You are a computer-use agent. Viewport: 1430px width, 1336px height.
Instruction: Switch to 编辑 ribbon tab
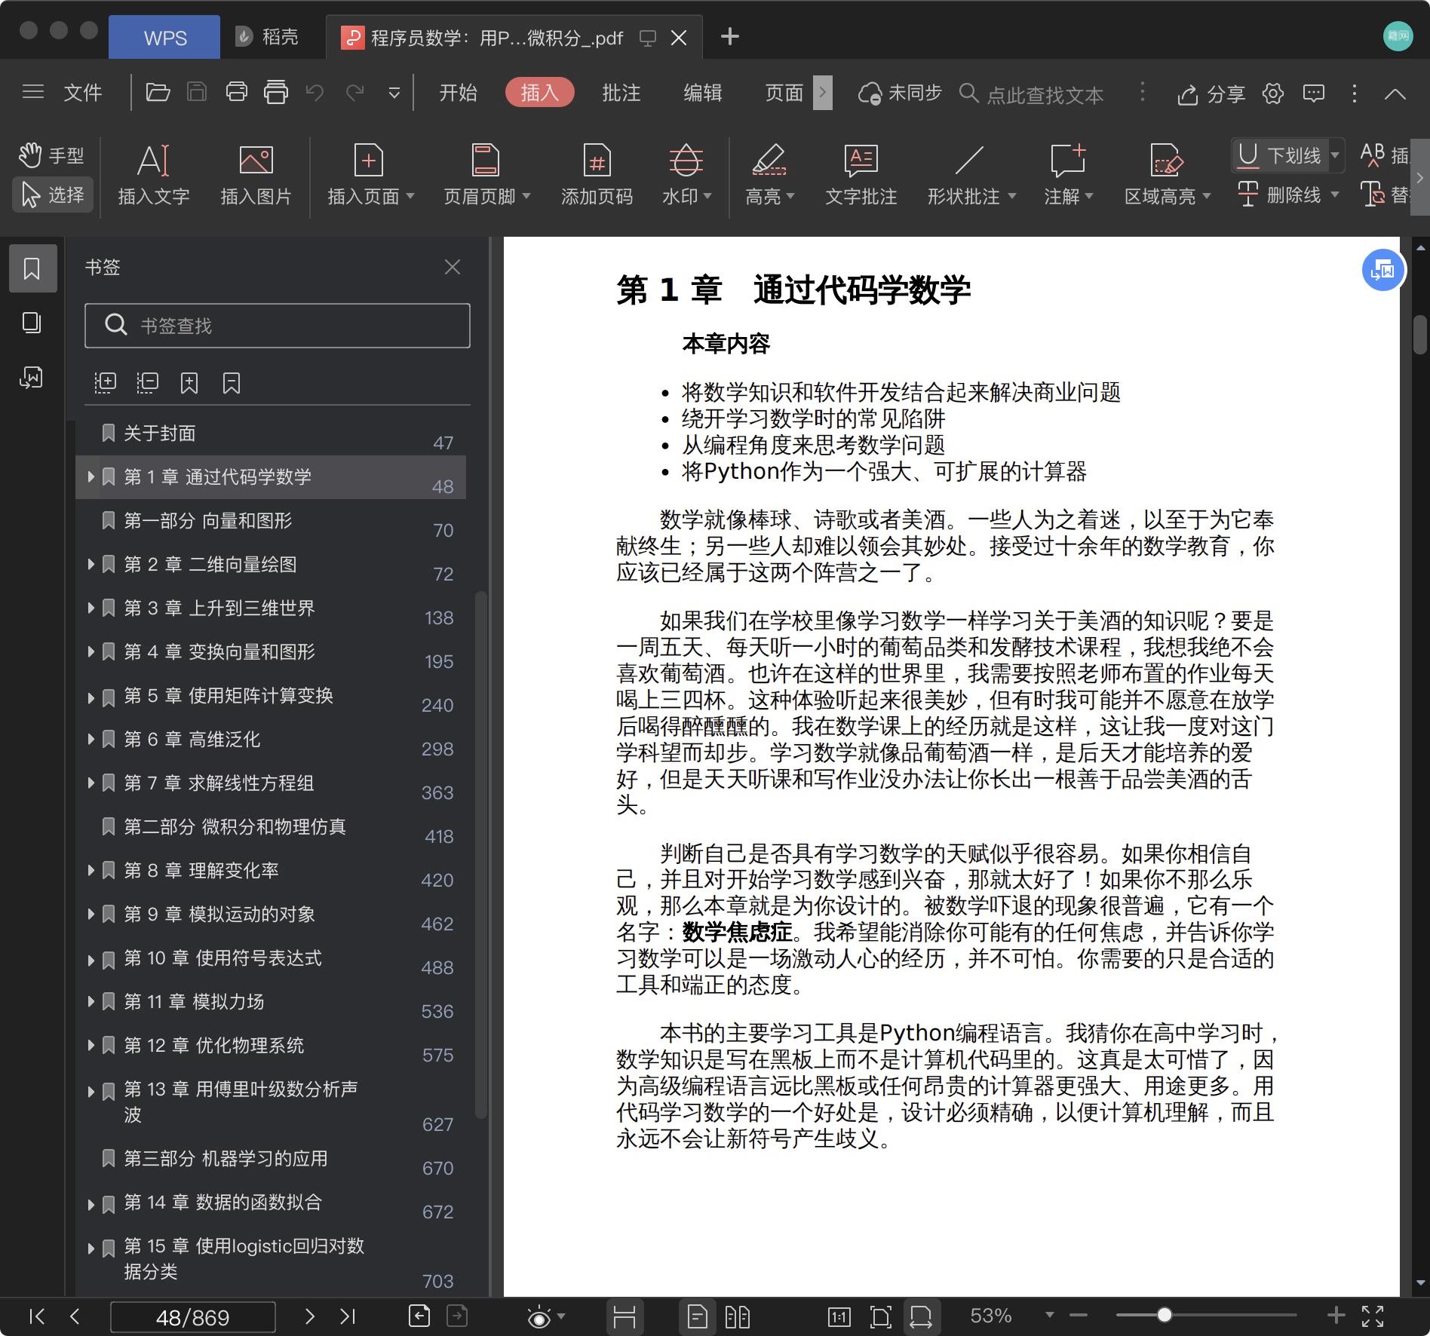[x=702, y=93]
